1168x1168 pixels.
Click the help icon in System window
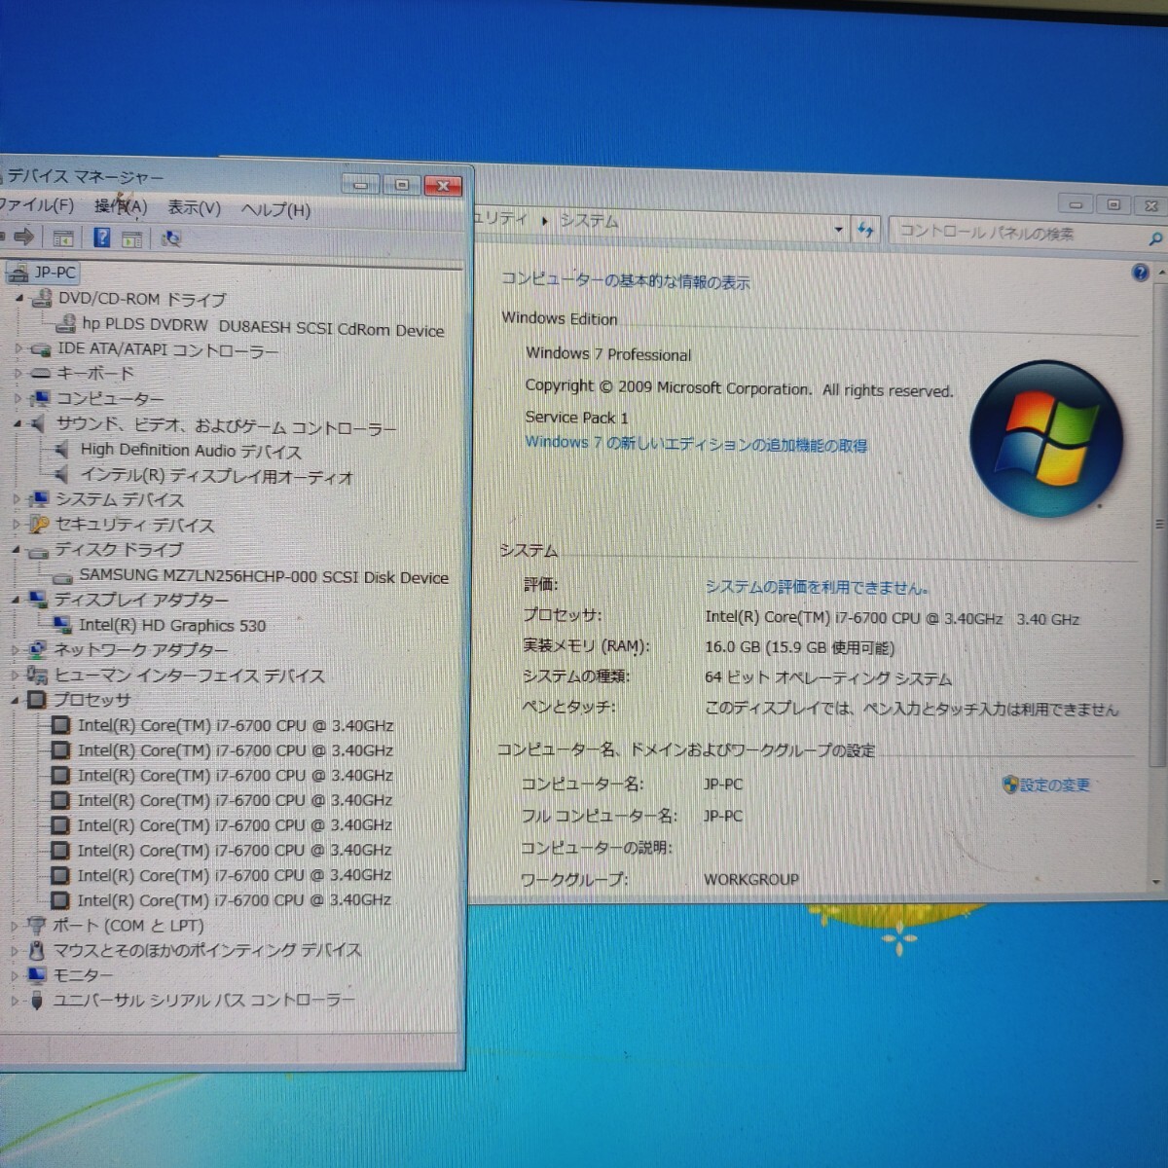[1140, 274]
